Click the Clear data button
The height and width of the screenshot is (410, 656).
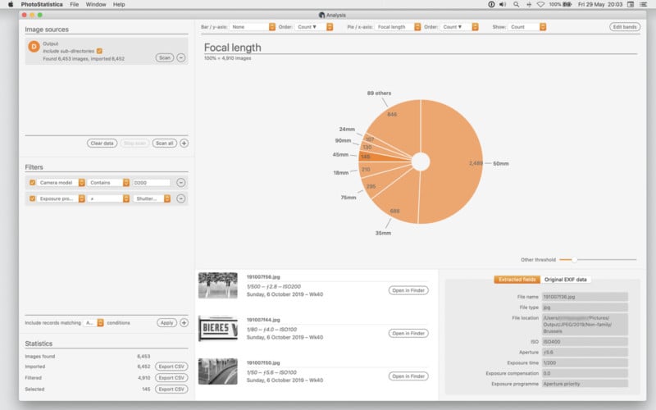(x=102, y=143)
